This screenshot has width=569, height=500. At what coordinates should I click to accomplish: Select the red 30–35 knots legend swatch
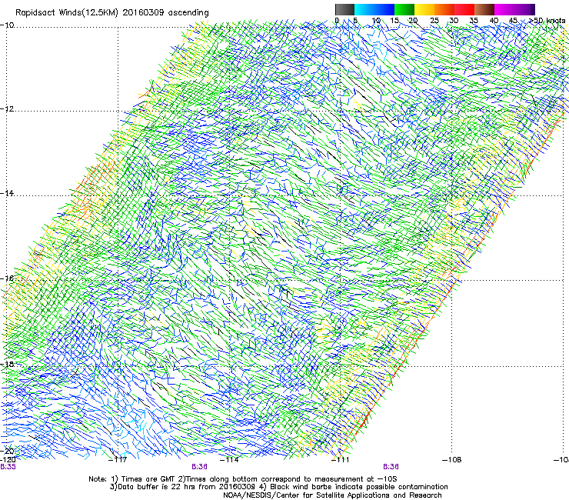[464, 9]
